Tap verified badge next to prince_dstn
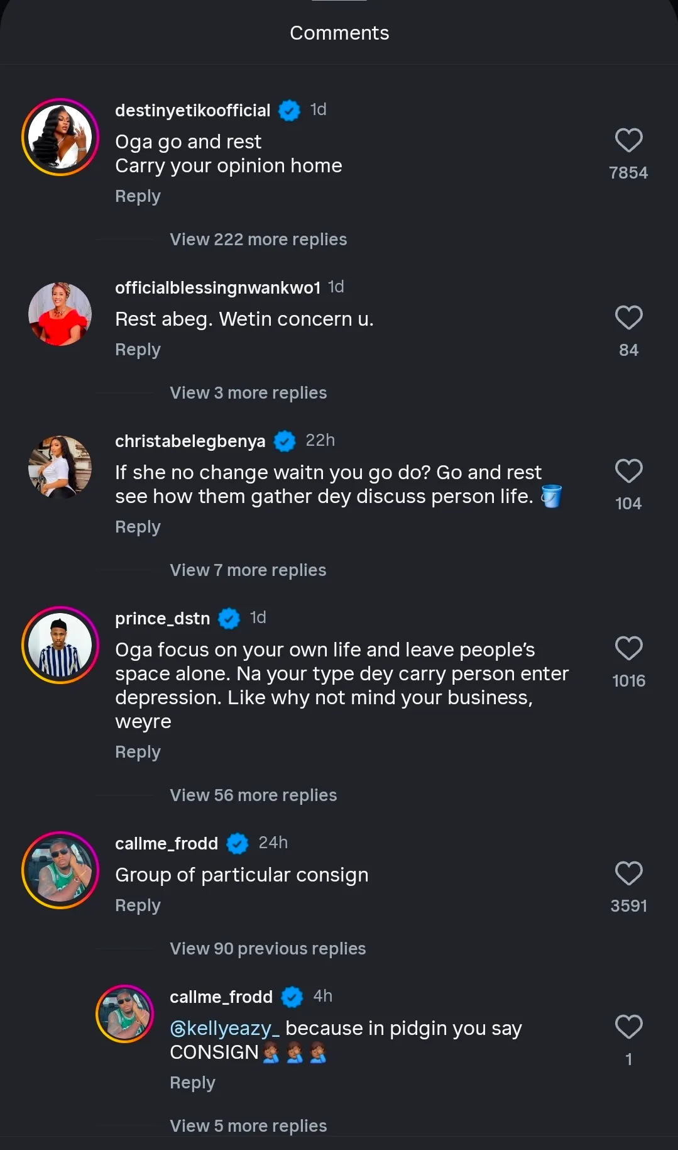The height and width of the screenshot is (1150, 678). pyautogui.click(x=229, y=619)
